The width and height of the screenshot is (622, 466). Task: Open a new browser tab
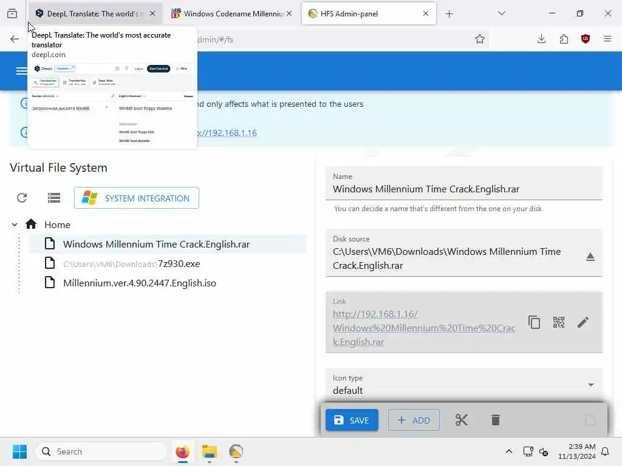click(449, 14)
